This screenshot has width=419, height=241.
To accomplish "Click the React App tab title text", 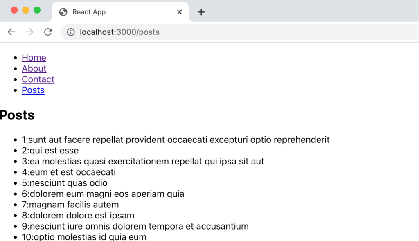I will [x=88, y=12].
